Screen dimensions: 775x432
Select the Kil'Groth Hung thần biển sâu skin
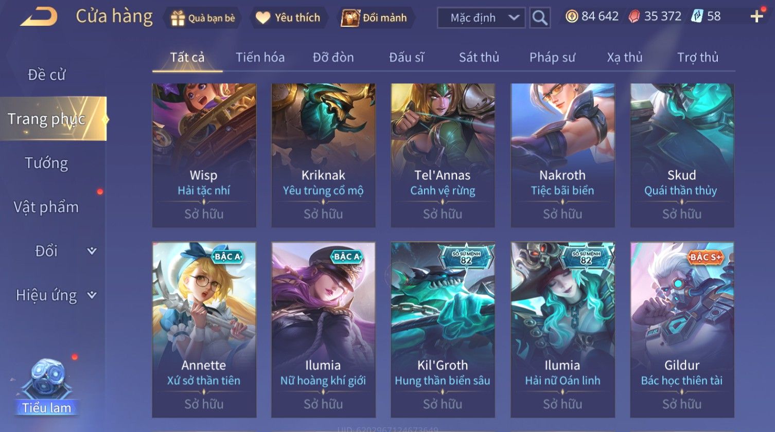point(443,330)
